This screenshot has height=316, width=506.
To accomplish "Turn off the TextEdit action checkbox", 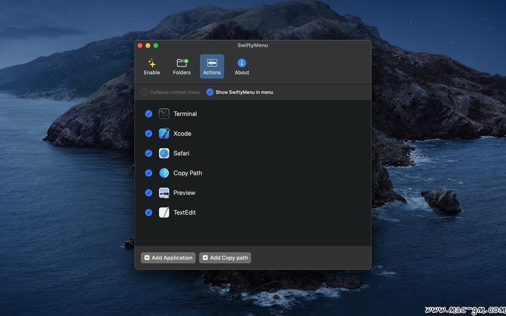I will tap(148, 212).
